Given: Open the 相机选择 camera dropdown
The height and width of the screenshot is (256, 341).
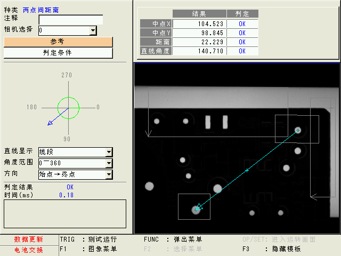Looking at the screenshot, I should pyautogui.click(x=93, y=30).
